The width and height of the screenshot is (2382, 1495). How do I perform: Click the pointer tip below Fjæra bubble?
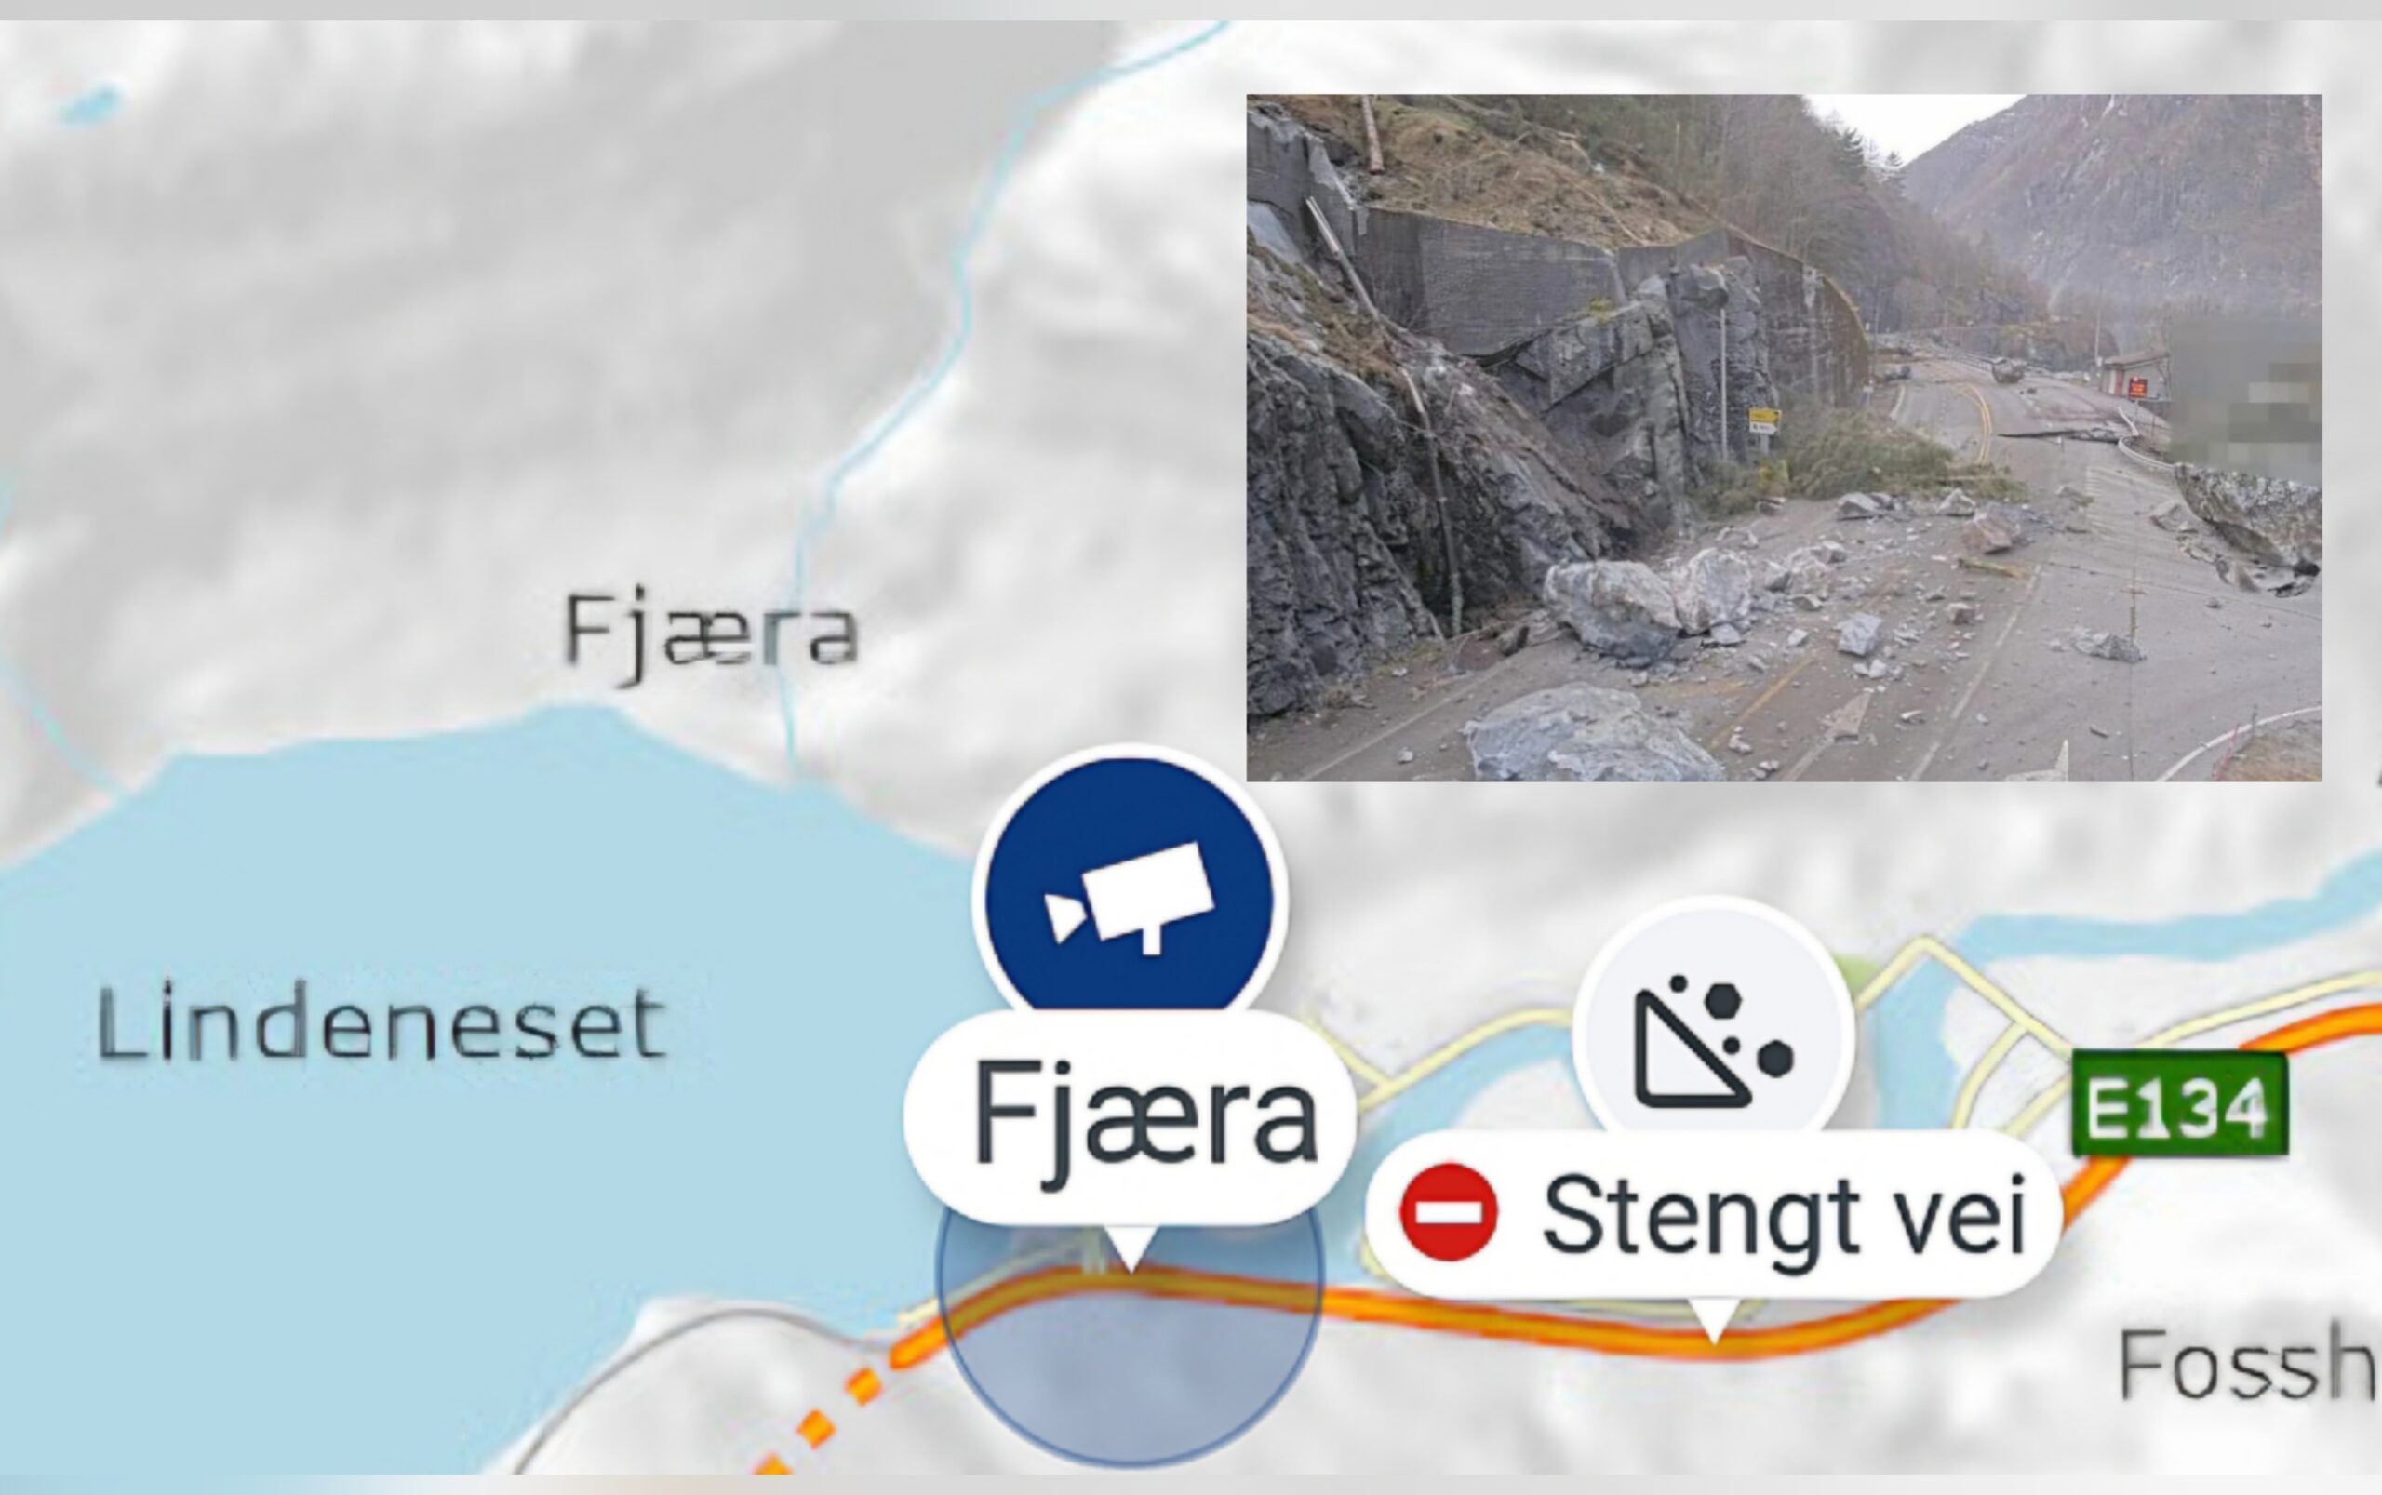[x=1129, y=1248]
